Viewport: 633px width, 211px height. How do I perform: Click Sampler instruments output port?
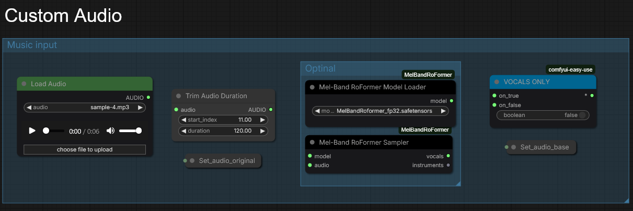coord(448,165)
